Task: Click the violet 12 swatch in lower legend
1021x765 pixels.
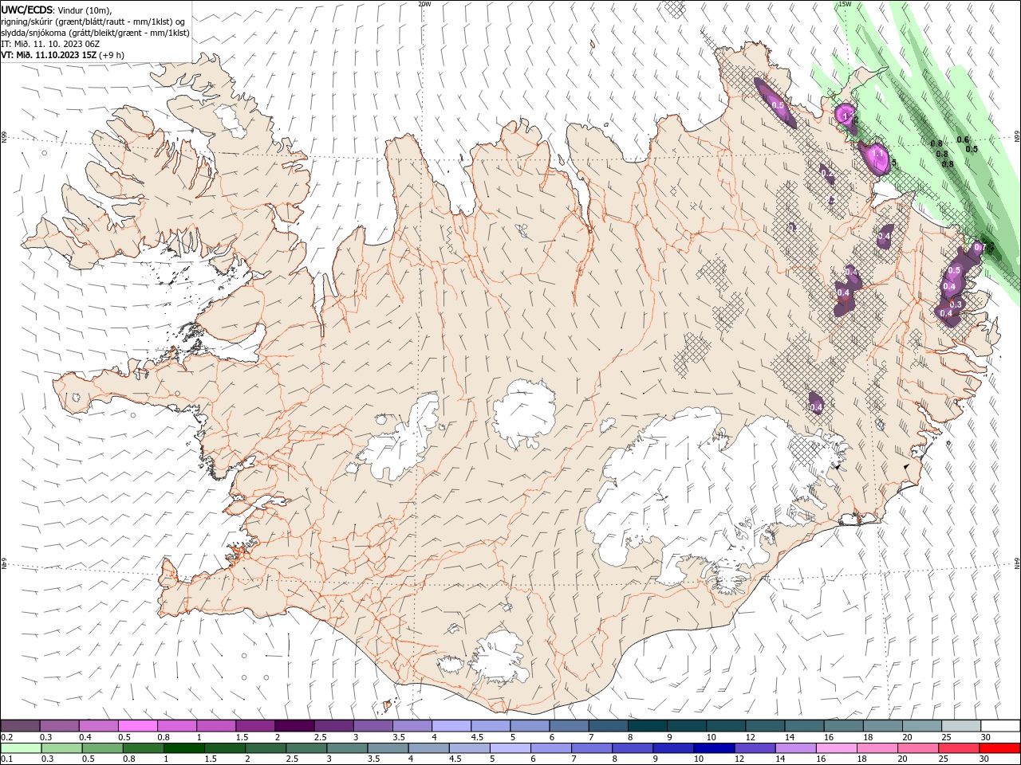Action: (x=755, y=748)
